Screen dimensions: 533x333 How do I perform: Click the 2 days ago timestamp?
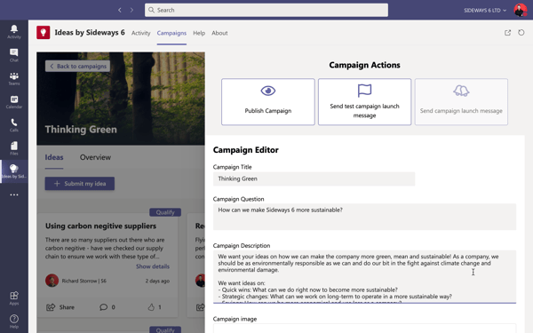[x=157, y=281]
